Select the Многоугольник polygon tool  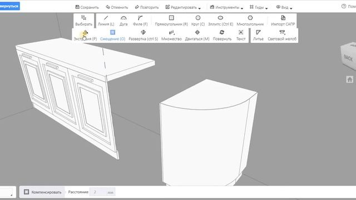pyautogui.click(x=250, y=21)
